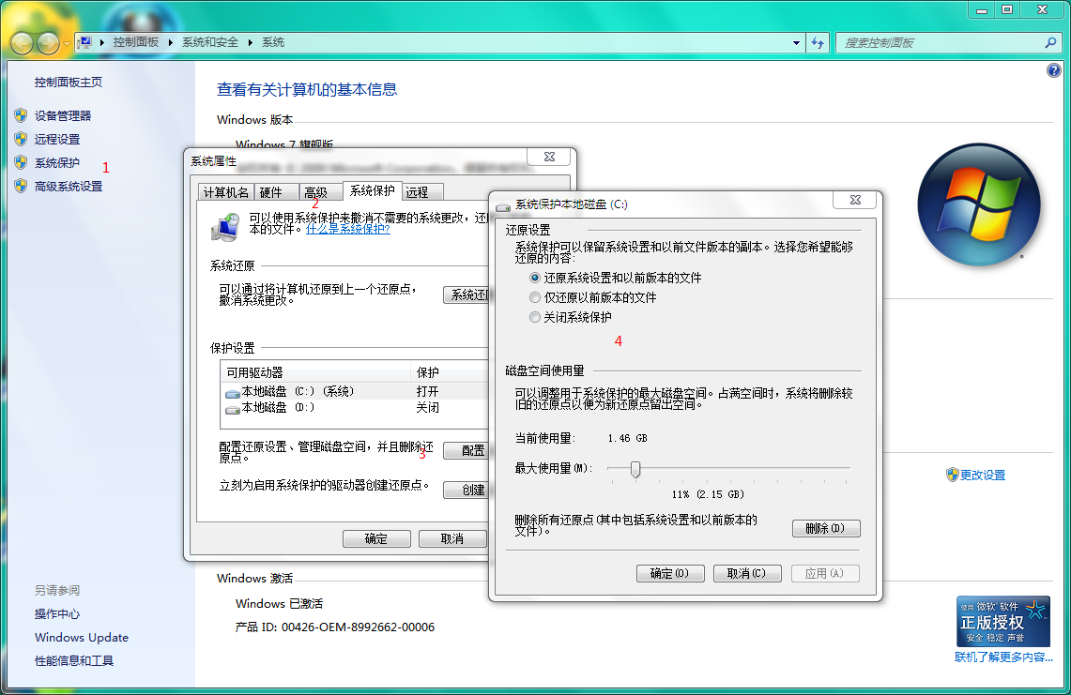
Task: Click 取消(C) in disk protection dialog
Action: (x=747, y=573)
